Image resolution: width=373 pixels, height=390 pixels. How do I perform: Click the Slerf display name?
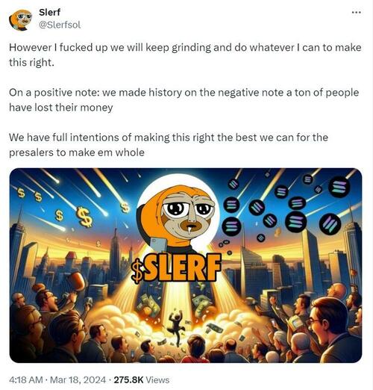tap(49, 12)
